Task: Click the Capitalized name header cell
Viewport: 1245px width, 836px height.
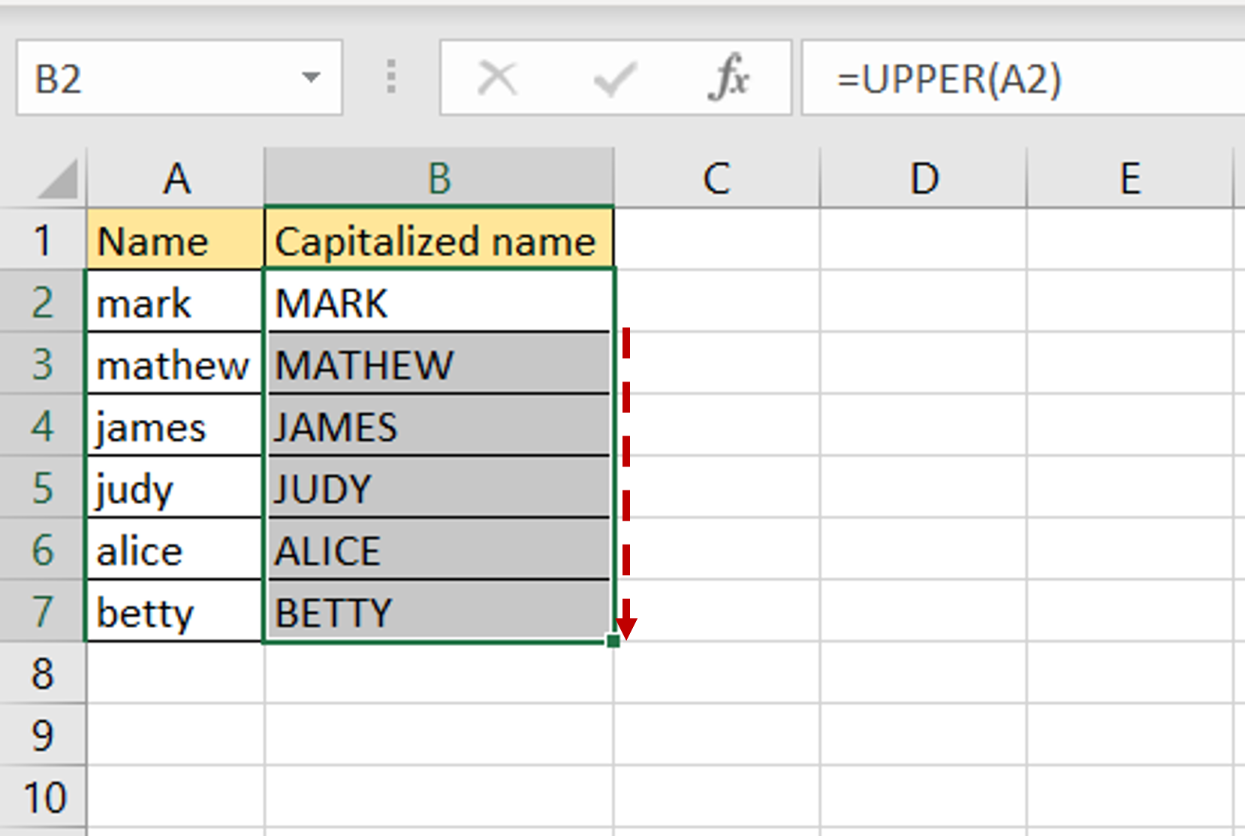Action: pyautogui.click(x=439, y=240)
